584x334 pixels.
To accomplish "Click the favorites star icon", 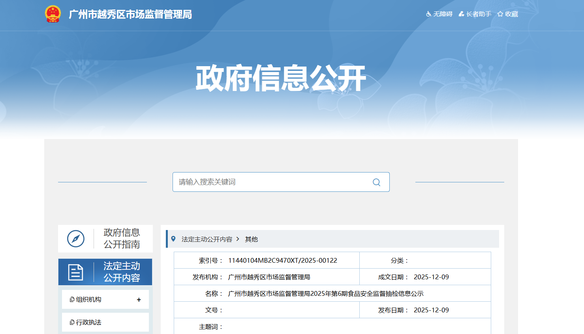I will 500,14.
